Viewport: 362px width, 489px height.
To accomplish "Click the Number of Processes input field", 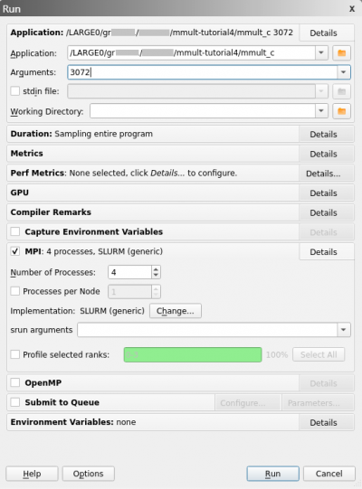I will point(130,272).
